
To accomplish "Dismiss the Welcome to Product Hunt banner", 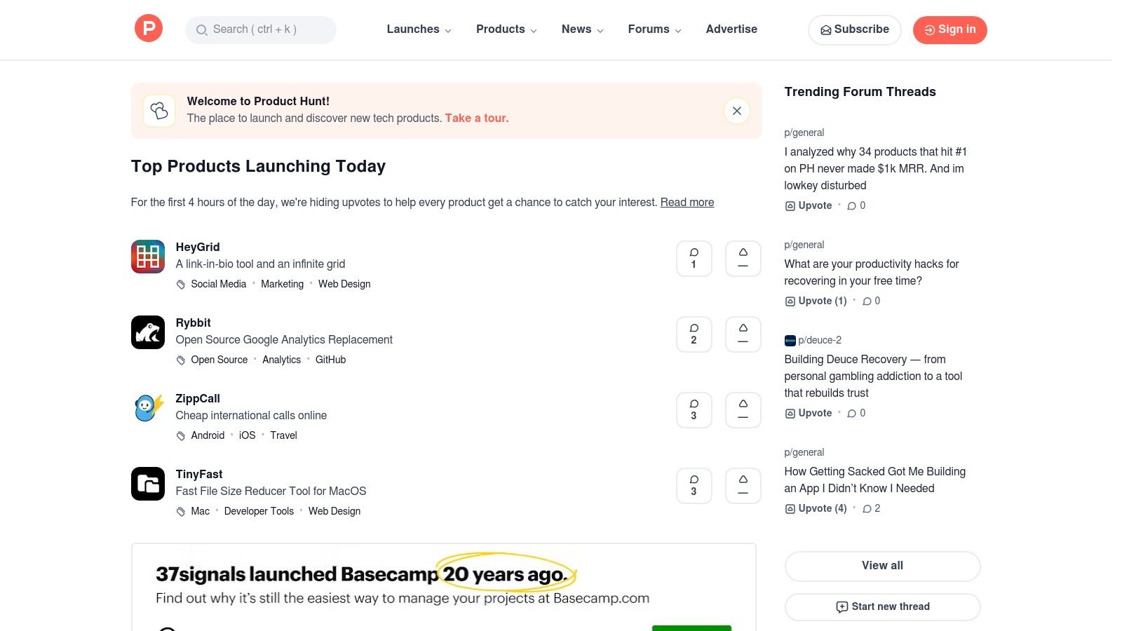I will coord(736,111).
